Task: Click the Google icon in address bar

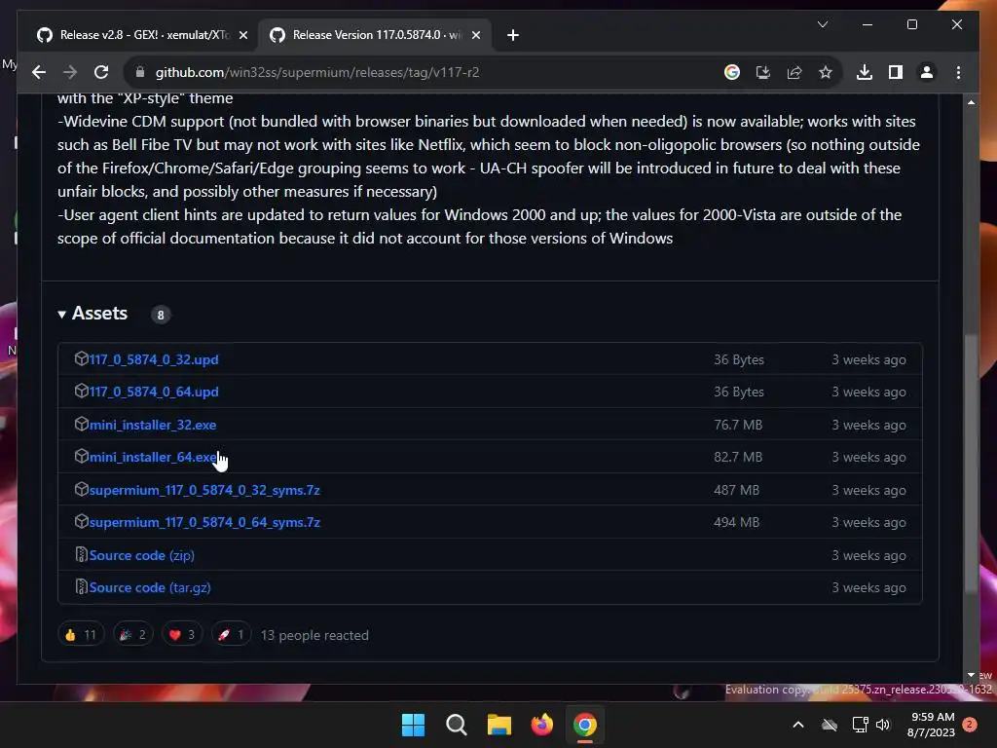Action: [x=732, y=72]
